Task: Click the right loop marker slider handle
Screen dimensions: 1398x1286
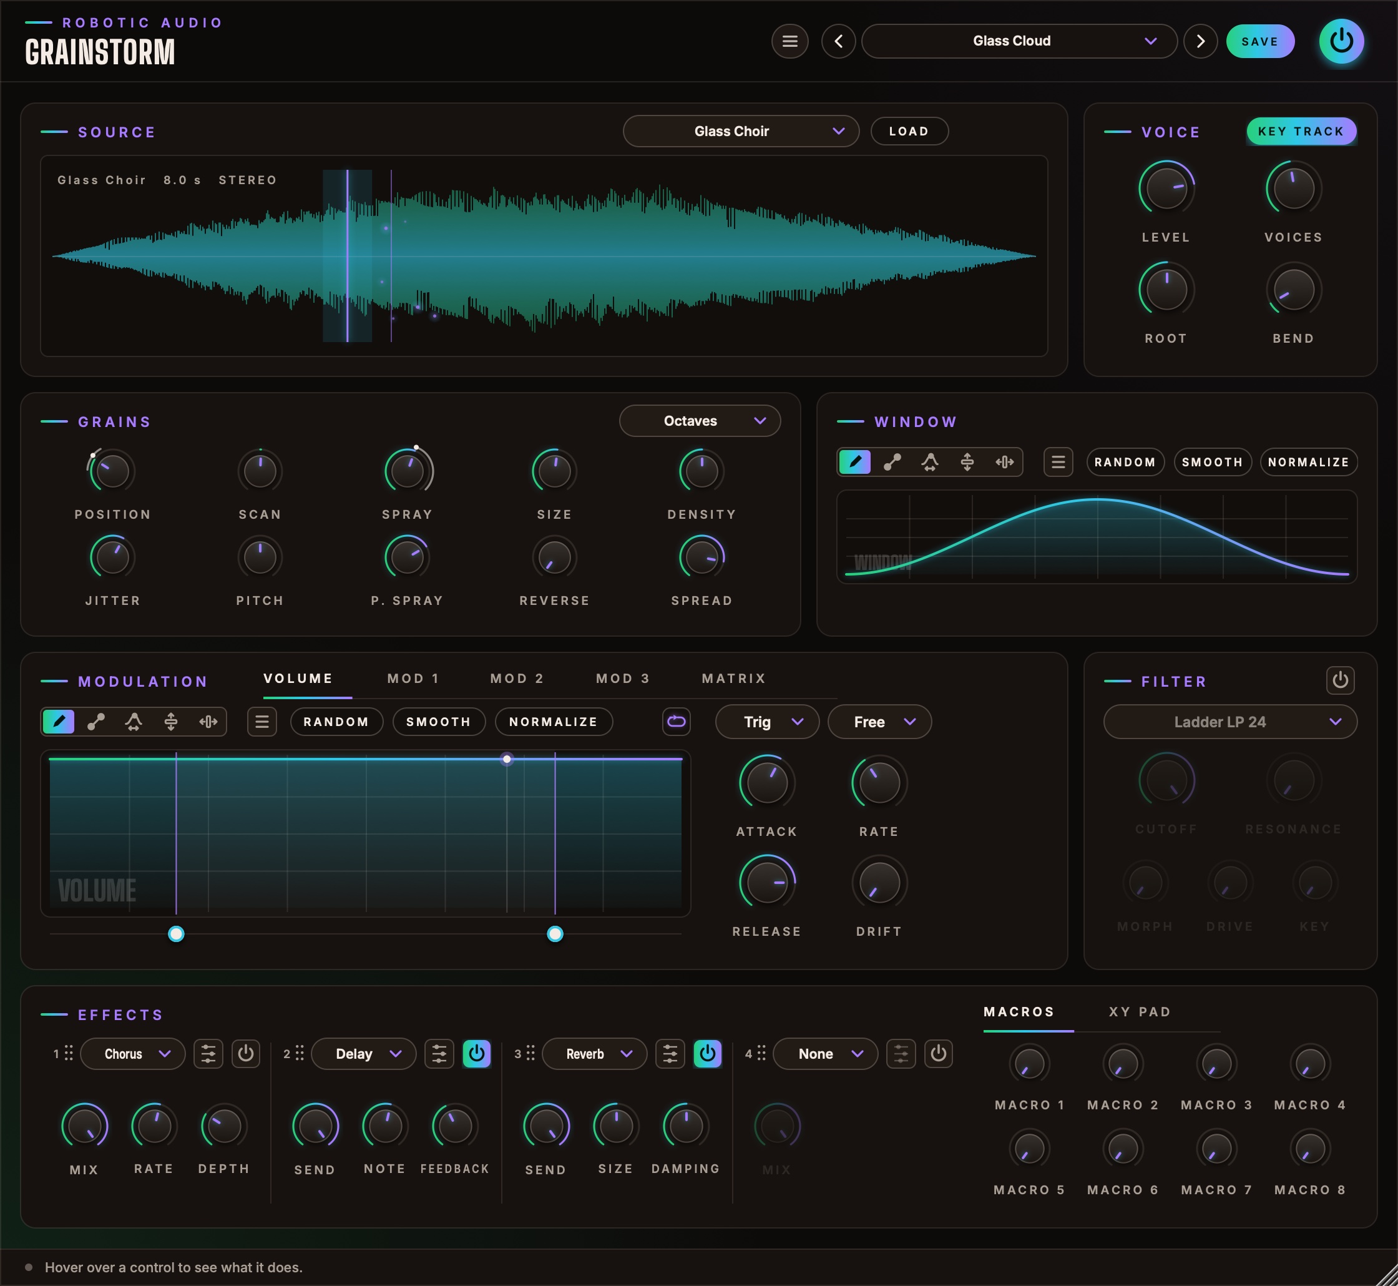Action: click(554, 934)
